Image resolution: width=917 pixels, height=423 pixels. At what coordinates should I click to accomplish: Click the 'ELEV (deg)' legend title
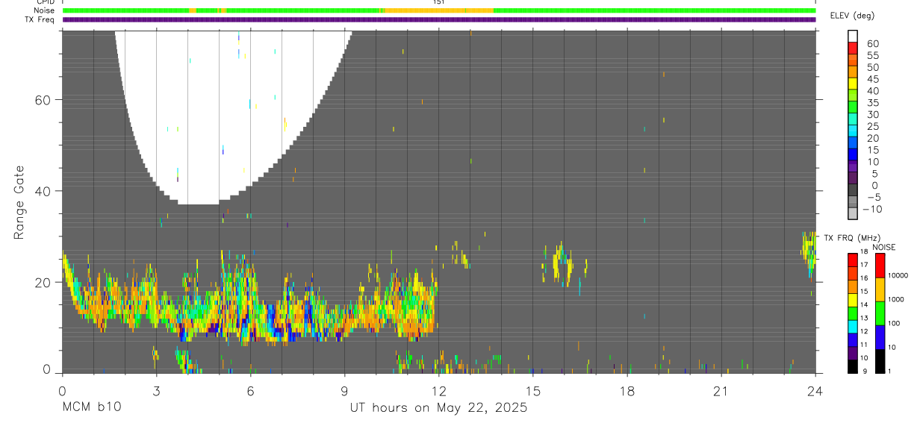tap(852, 16)
